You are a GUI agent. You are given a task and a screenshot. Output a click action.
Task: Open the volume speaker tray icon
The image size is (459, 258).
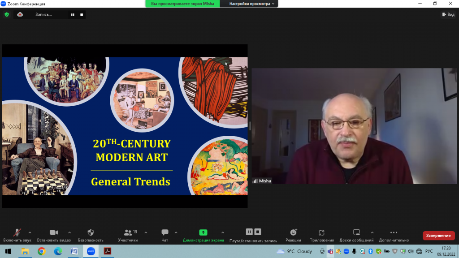coord(411,251)
